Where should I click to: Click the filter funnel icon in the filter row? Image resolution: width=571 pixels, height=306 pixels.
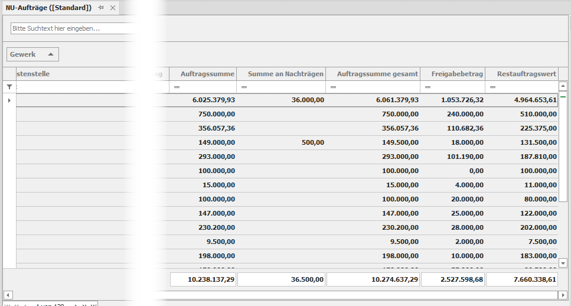[x=9, y=87]
